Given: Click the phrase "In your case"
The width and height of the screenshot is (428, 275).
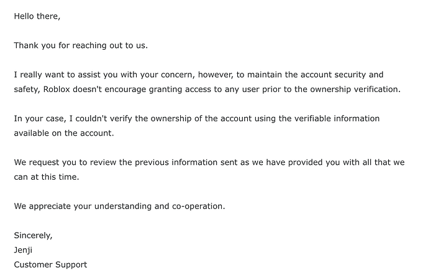Looking at the screenshot, I should (38, 118).
